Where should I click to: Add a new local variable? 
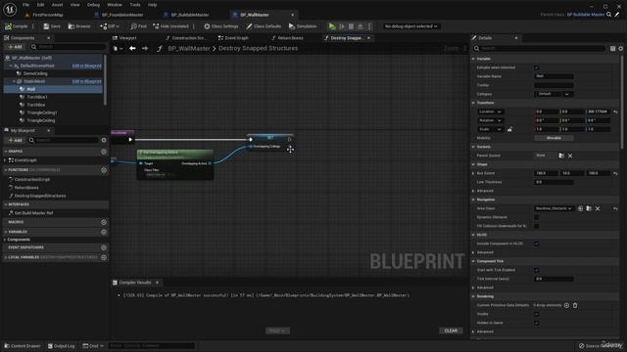(104, 257)
